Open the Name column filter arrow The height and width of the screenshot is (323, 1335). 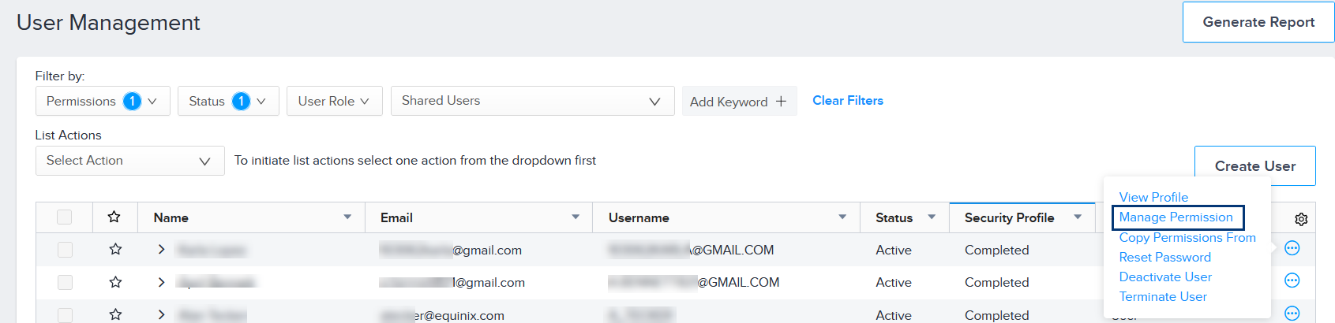[x=347, y=217]
